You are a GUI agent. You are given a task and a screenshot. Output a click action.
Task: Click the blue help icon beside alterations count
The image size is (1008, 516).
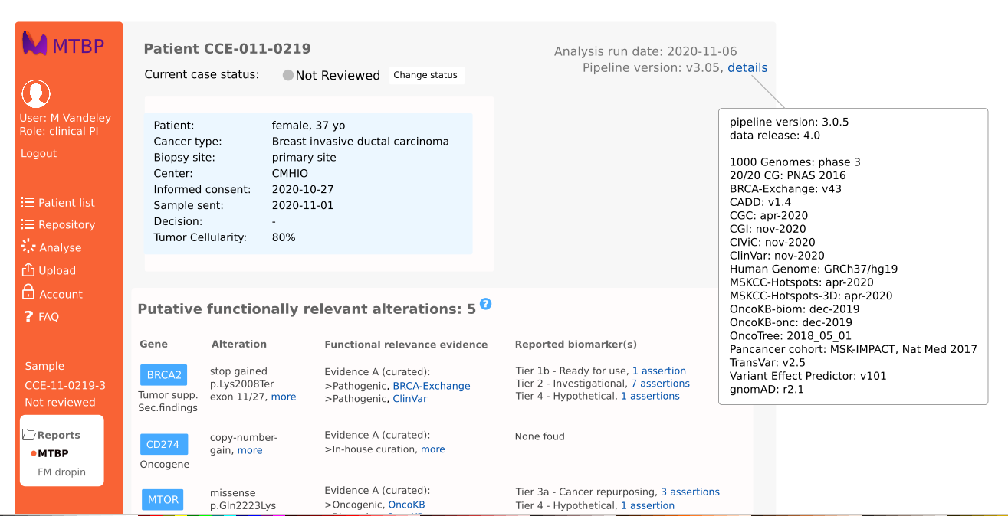[x=485, y=304]
